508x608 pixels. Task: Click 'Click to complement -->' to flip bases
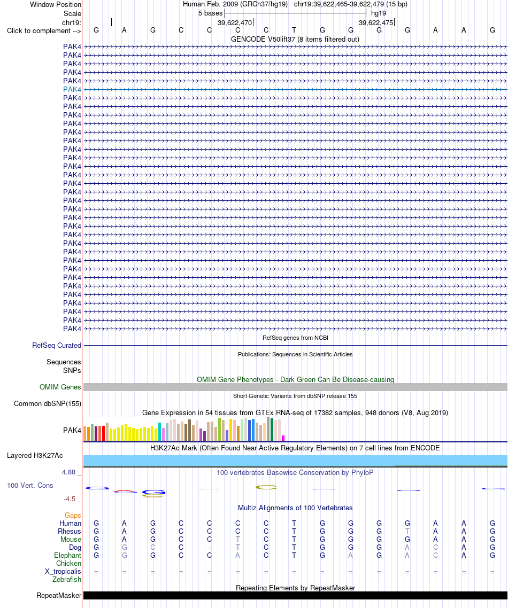tap(44, 31)
